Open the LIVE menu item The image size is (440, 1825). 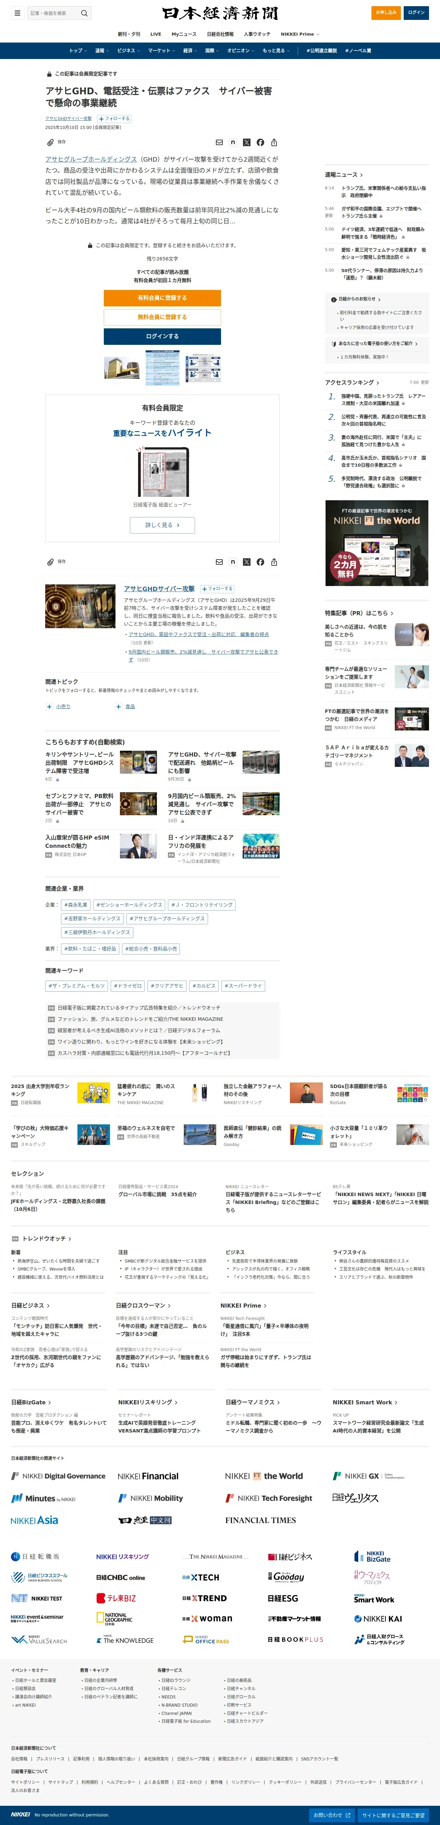156,34
